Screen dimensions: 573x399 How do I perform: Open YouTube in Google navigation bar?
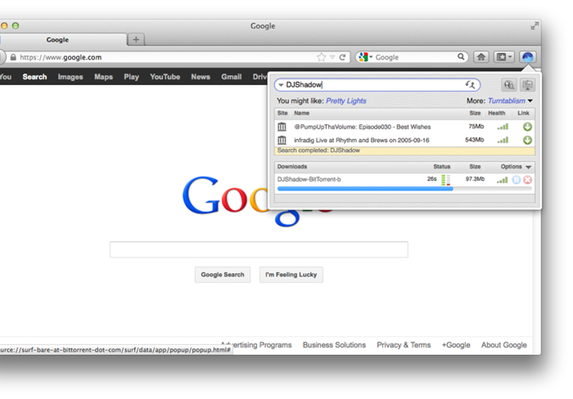coord(165,77)
